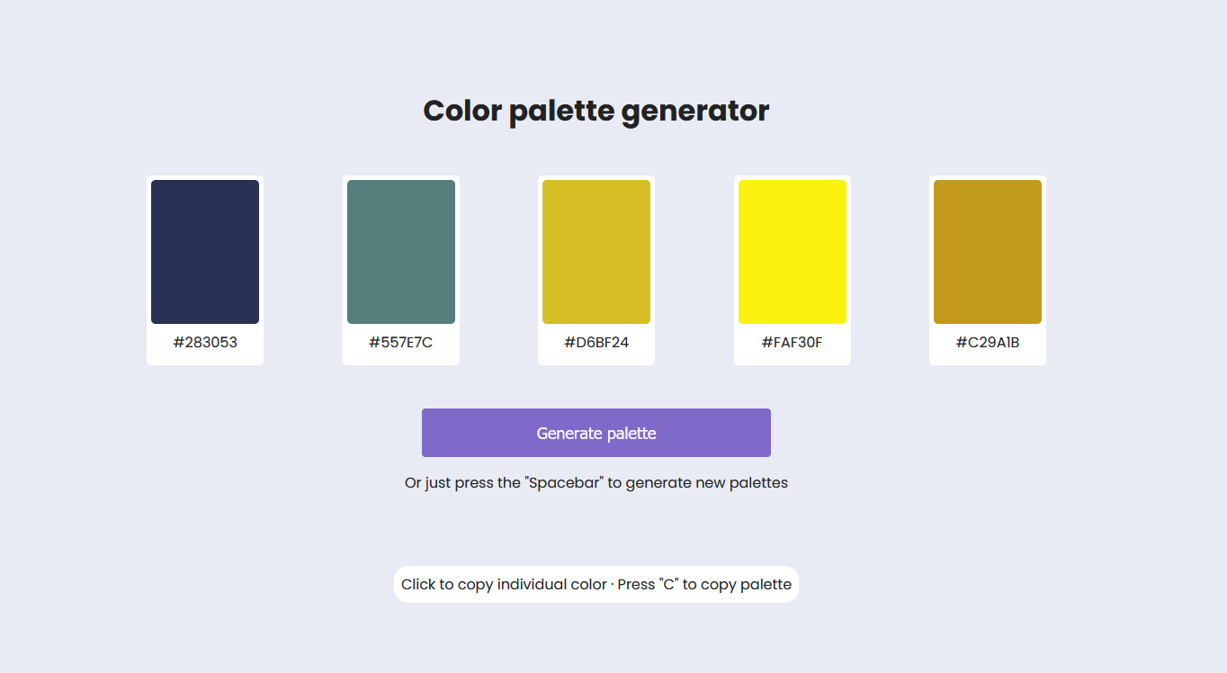Click the #283053 hex code label
1227x673 pixels.
point(205,342)
